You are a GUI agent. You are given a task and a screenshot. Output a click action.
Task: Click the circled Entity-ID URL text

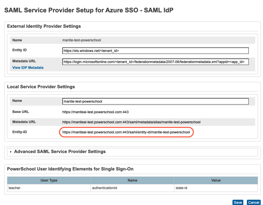click(126, 132)
